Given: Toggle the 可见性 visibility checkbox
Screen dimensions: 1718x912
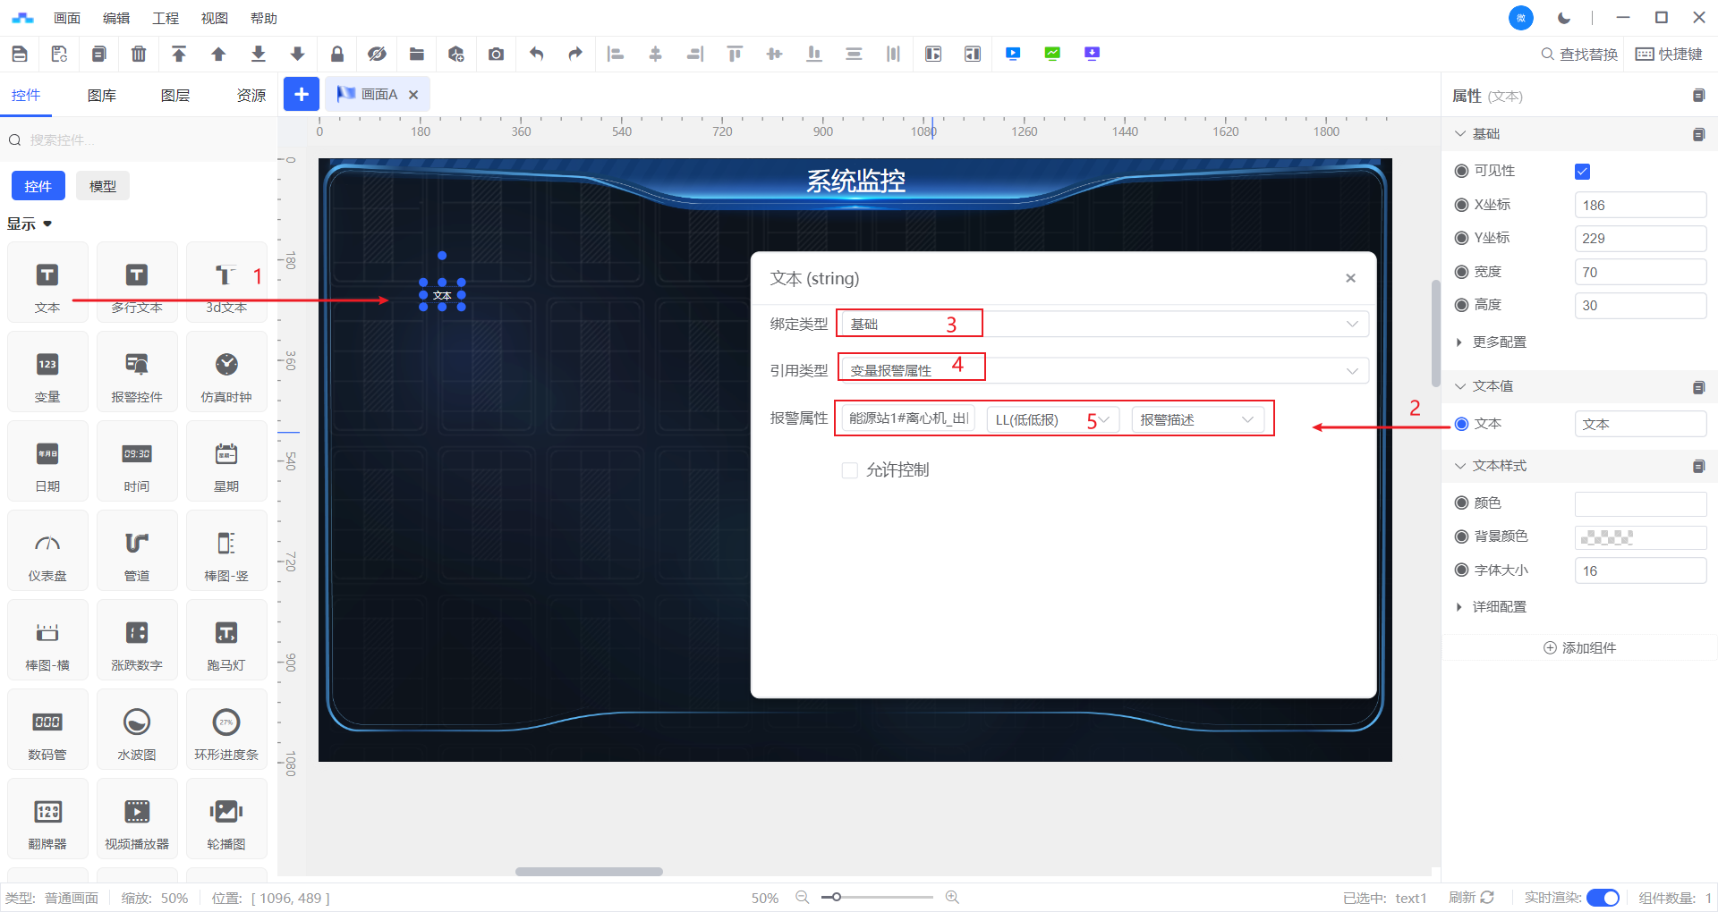Looking at the screenshot, I should [1582, 172].
